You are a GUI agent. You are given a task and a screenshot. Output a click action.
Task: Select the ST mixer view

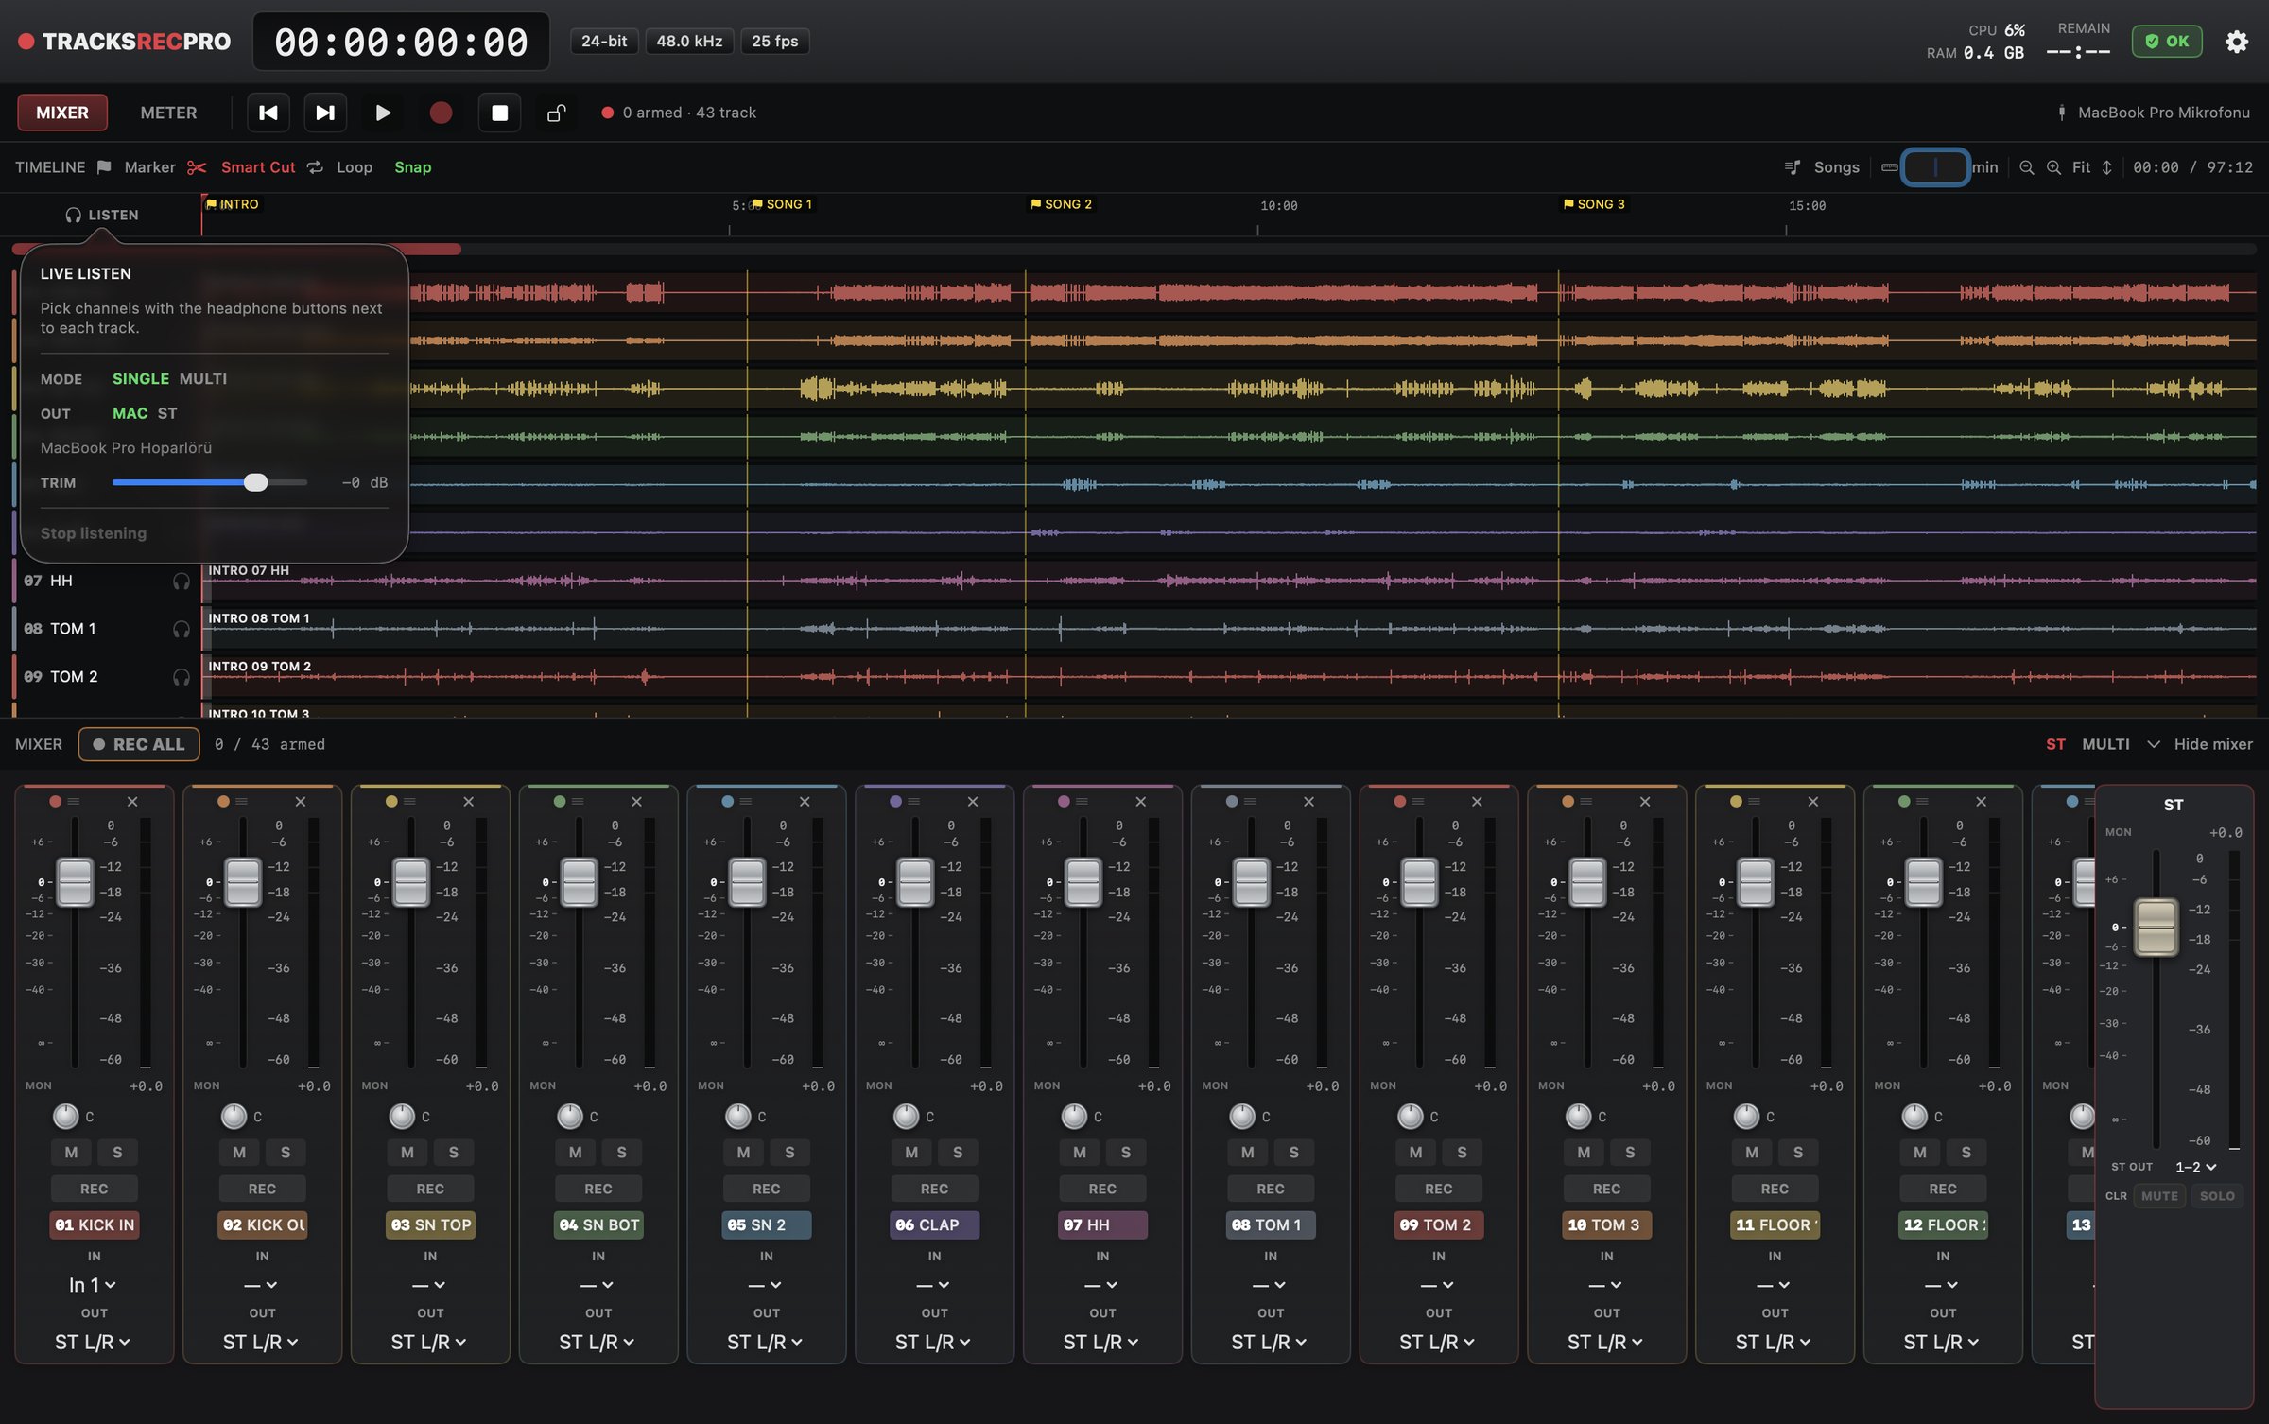2055,745
